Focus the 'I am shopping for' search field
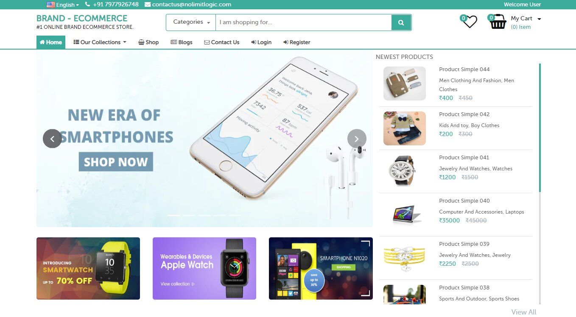This screenshot has width=576, height=317. click(303, 22)
